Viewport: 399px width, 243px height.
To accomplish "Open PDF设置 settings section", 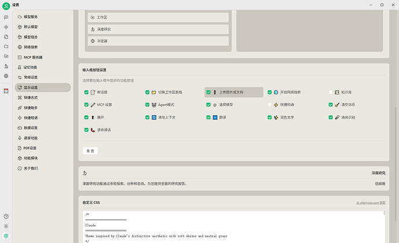I will pos(42,148).
